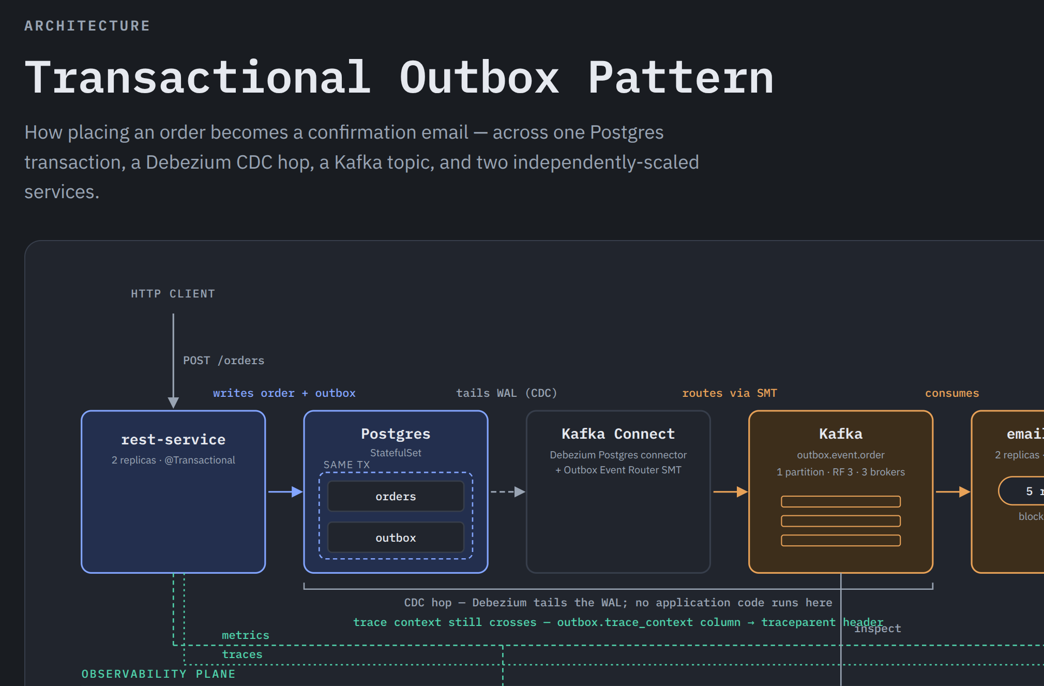Click the 'trace context still crosses' caption
This screenshot has height=686, width=1044.
point(618,622)
